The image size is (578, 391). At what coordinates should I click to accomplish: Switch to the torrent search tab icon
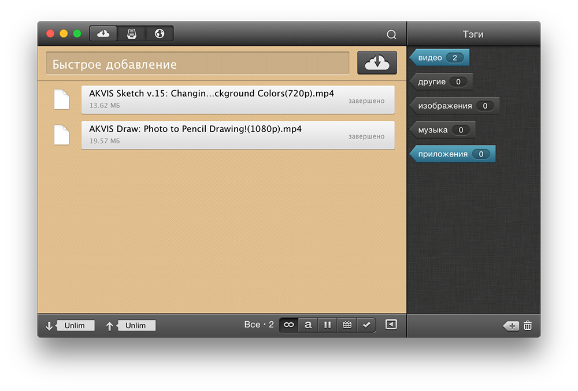pyautogui.click(x=132, y=34)
